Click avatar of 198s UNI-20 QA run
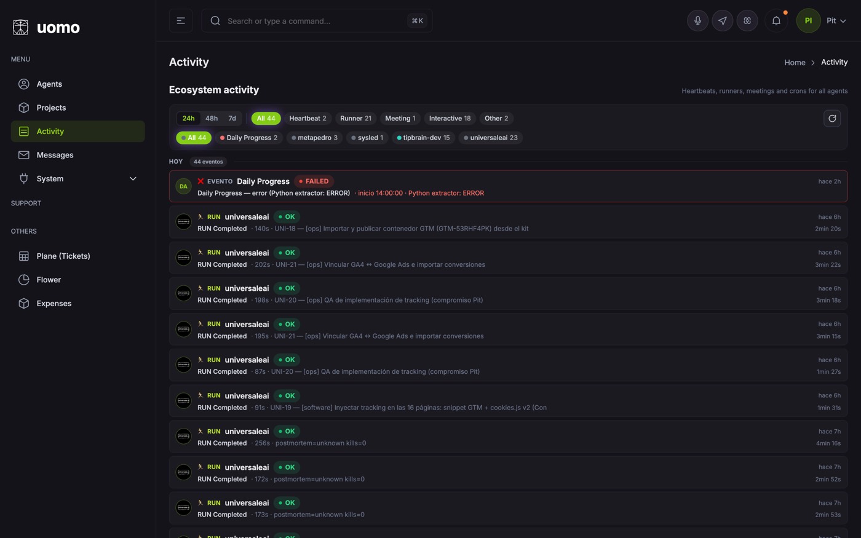The image size is (861, 538). click(183, 293)
